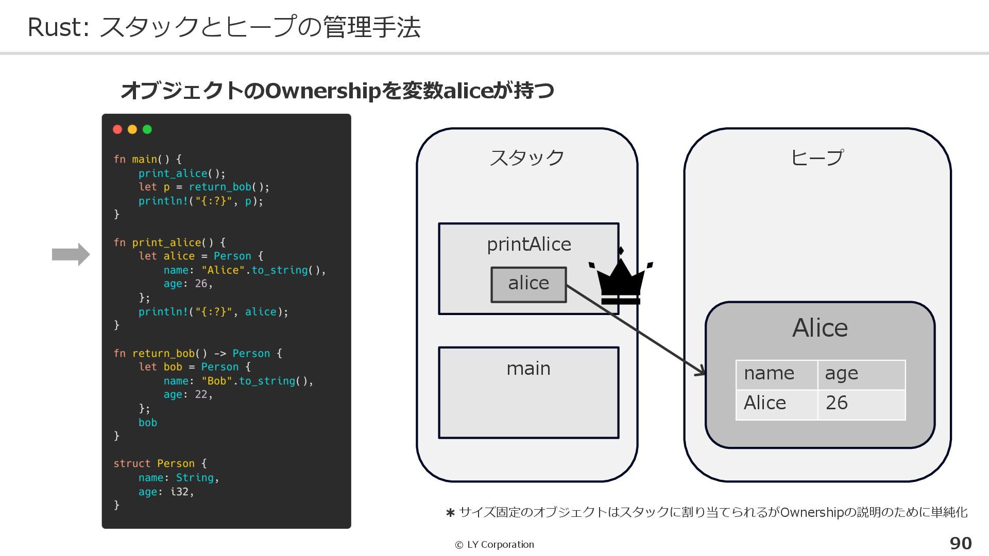The height and width of the screenshot is (556, 989).
Task: Click the LY Corporation copyright text
Action: [494, 545]
